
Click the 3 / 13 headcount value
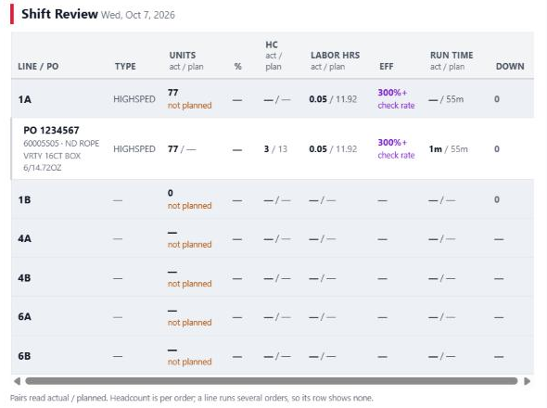pos(275,149)
